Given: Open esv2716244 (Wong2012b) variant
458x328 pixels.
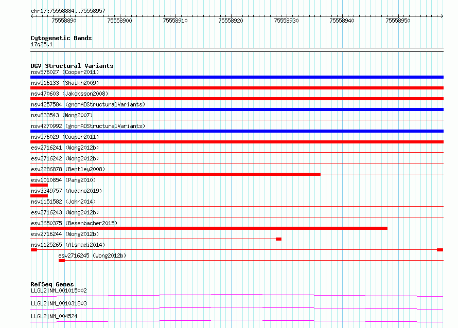Looking at the screenshot, I should pyautogui.click(x=65, y=234).
